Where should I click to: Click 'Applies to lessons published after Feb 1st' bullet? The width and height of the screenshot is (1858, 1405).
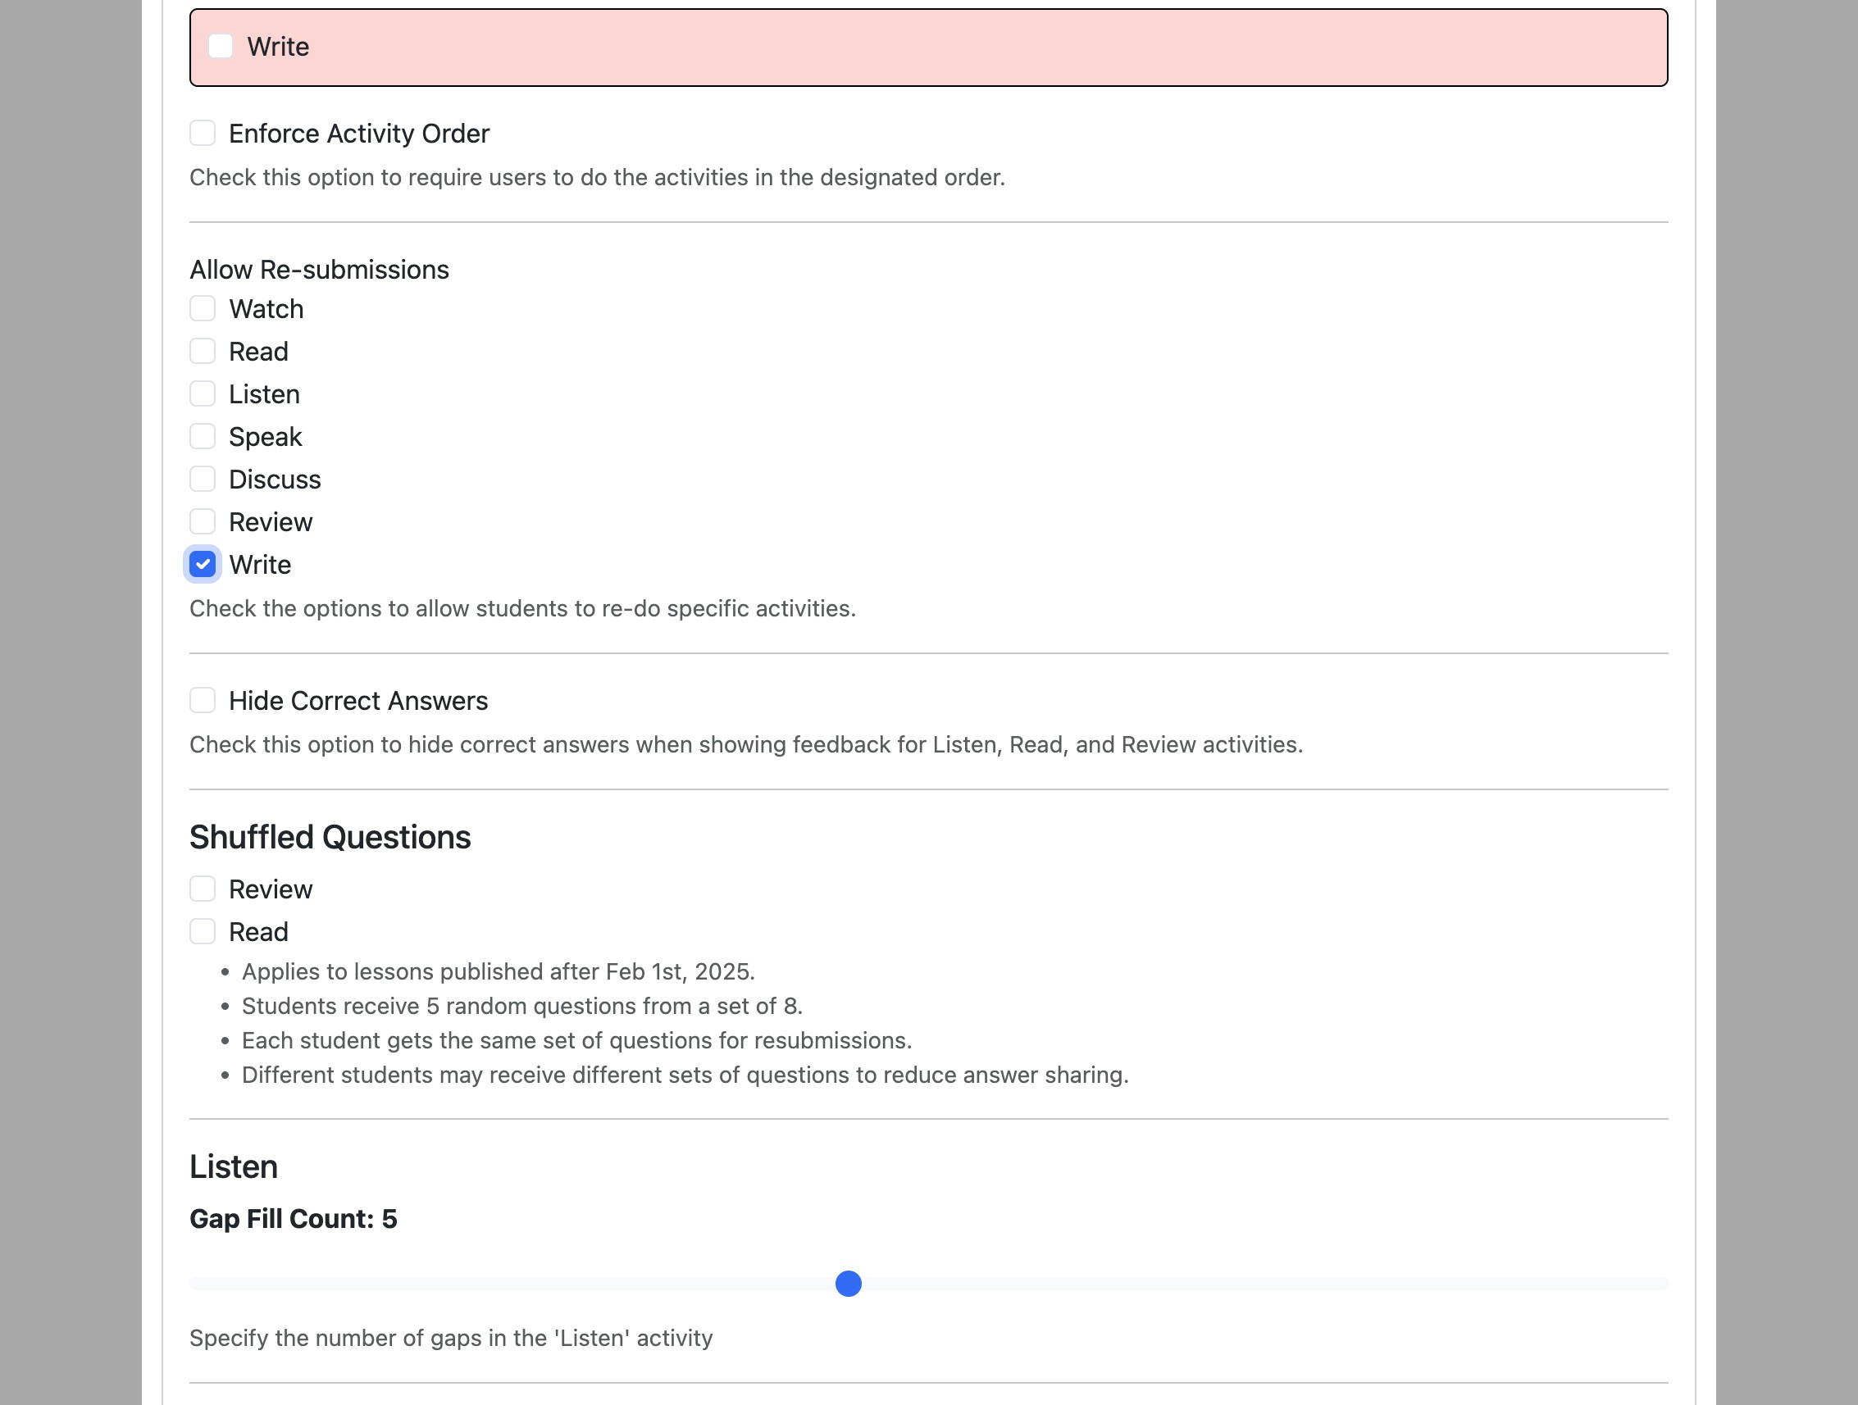pyautogui.click(x=498, y=971)
